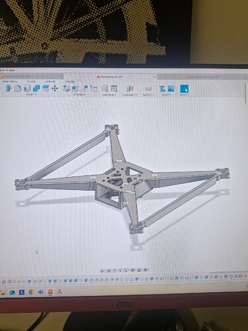
Task: Open Microsoft Teams from the taskbar
Action: [40, 292]
